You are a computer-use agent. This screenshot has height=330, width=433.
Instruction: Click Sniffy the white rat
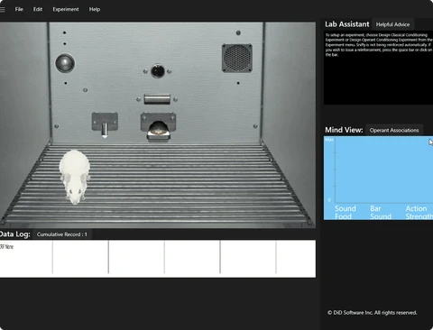[75, 177]
